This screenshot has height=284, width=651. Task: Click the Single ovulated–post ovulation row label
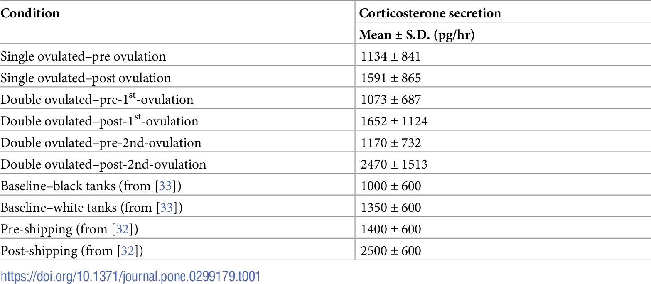[x=86, y=78]
